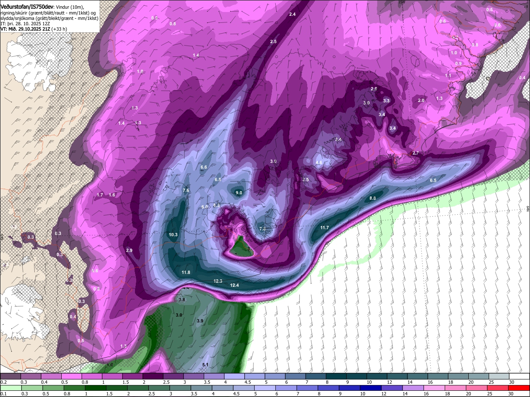Click the 2.0 precipitation value
The width and height of the screenshot is (530, 397).
pyautogui.click(x=422, y=100)
